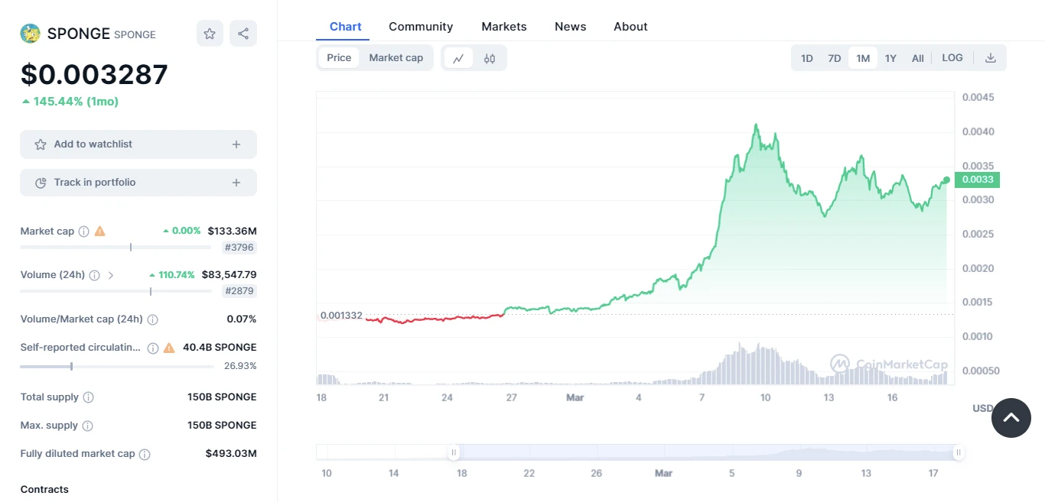The image size is (1045, 502).
Task: Switch to candlestick chart view
Action: 490,58
